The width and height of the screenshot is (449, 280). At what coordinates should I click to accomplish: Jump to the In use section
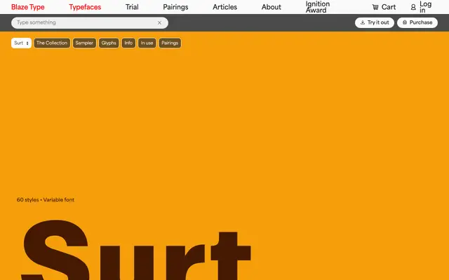pyautogui.click(x=147, y=43)
